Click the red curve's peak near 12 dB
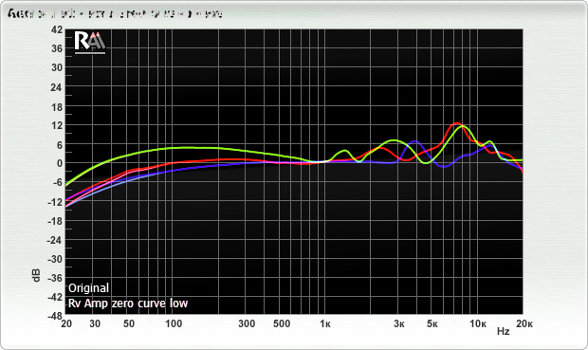588x350 pixels. tap(457, 123)
